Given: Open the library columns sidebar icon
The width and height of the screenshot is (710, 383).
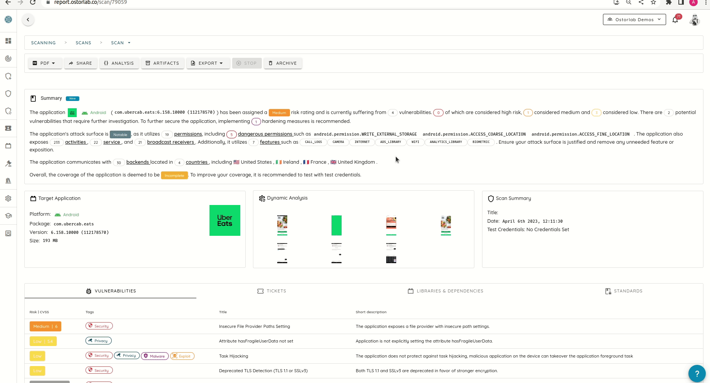Looking at the screenshot, I should pos(8,181).
